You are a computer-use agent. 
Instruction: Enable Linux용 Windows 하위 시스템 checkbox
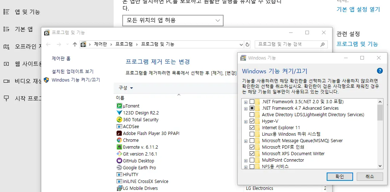[x=252, y=134]
